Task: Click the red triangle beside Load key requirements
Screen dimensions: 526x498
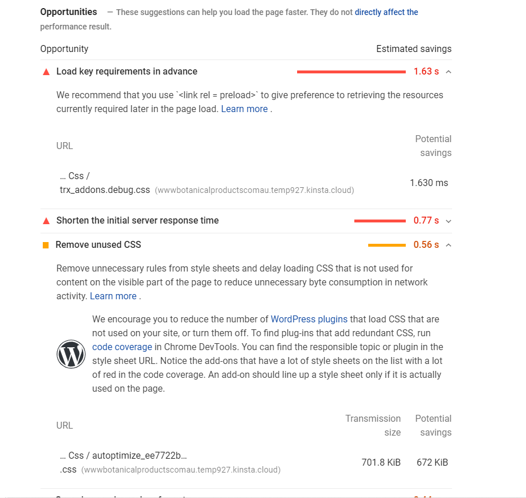Action: click(46, 72)
